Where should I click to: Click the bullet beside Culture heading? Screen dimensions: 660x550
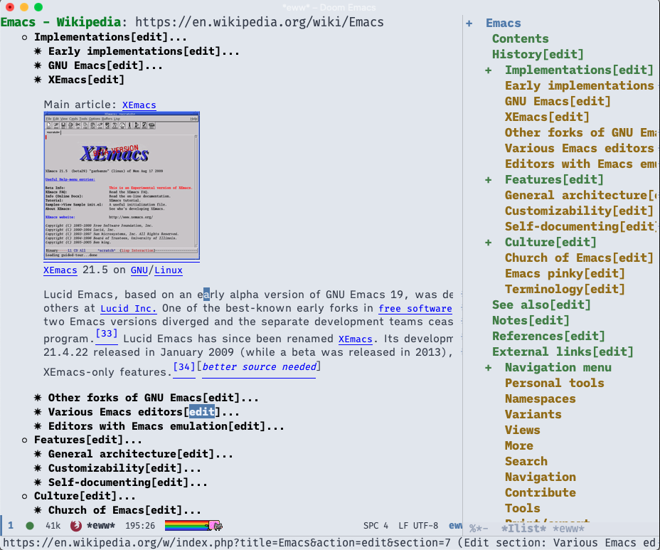pos(24,497)
